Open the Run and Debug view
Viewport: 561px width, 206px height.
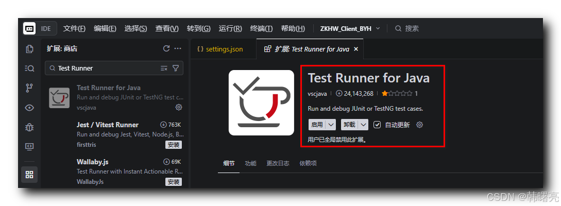tap(30, 127)
